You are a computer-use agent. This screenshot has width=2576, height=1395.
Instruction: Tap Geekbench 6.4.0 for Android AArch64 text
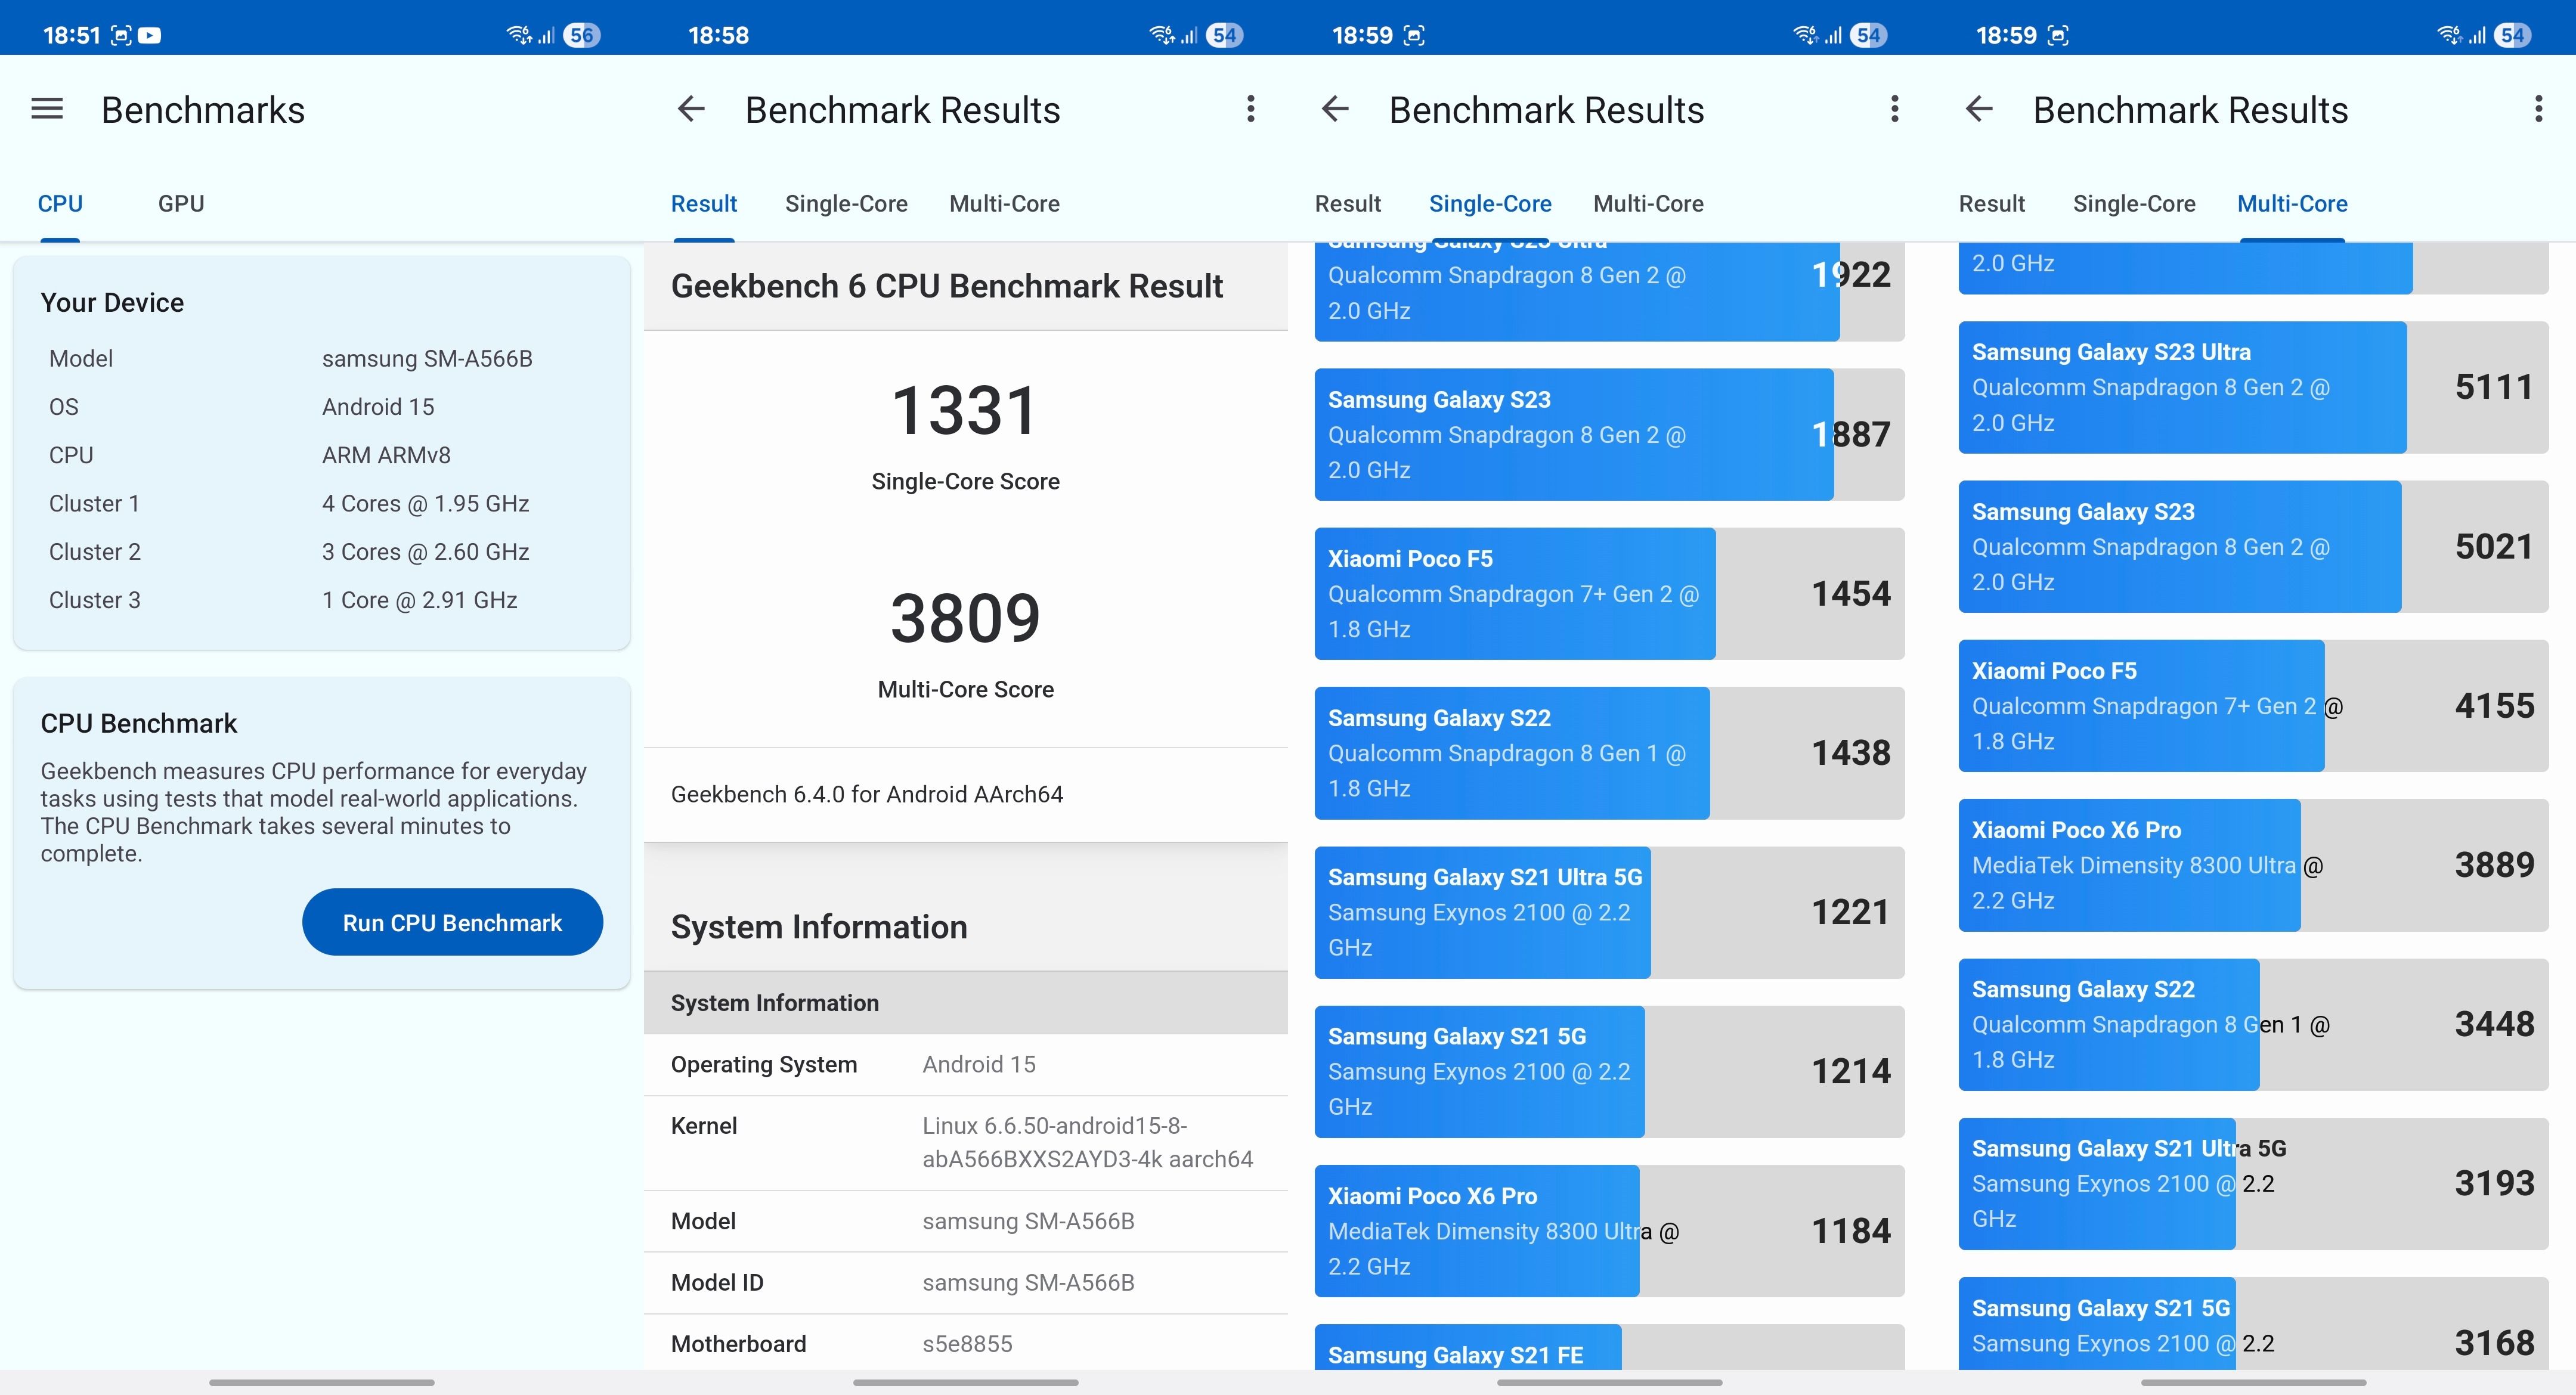click(x=867, y=794)
